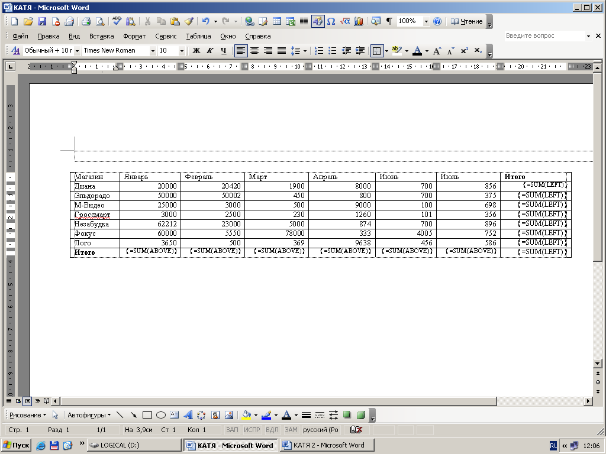Image resolution: width=606 pixels, height=454 pixels.
Task: Apply the blue line color on Drawing toolbar
Action: coord(266,415)
